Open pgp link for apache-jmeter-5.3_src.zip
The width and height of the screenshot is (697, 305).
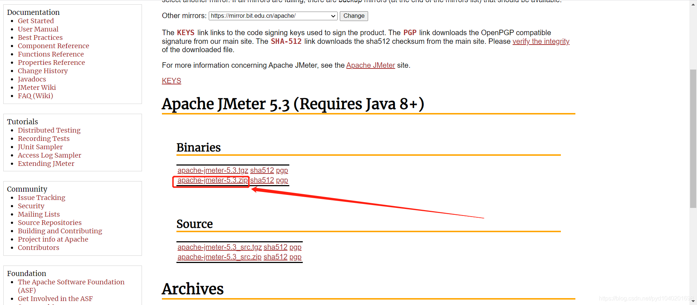295,257
